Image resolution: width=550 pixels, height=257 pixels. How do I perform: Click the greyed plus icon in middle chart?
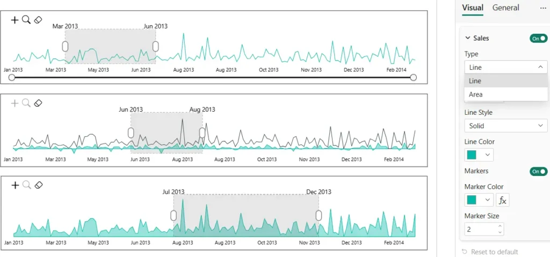click(15, 103)
